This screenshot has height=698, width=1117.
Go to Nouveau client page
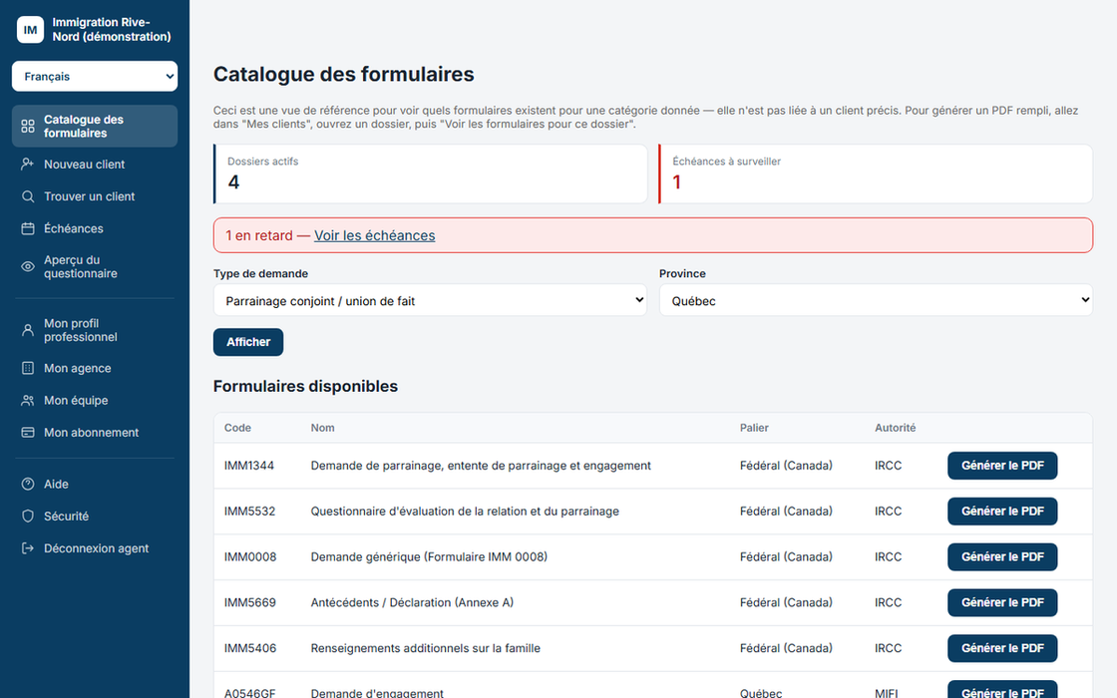[x=95, y=164]
